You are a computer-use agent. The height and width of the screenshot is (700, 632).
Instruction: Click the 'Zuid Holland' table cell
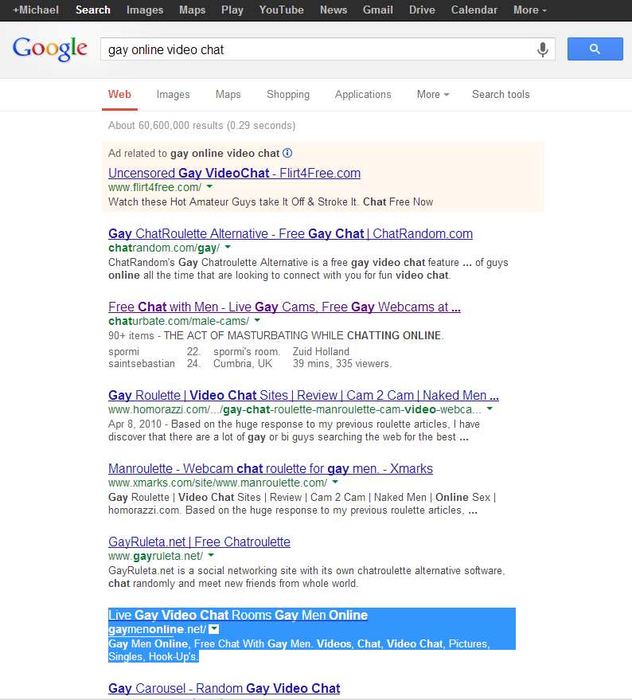pos(321,352)
